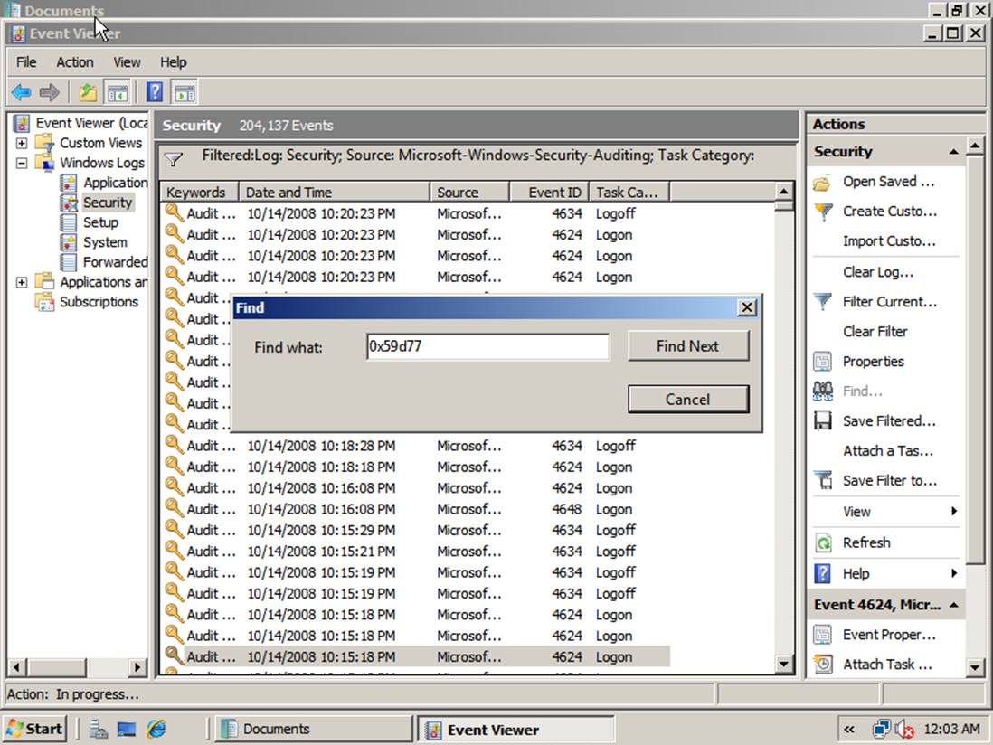Image resolution: width=993 pixels, height=745 pixels.
Task: Click the Save Filtered Log disk icon
Action: coord(823,421)
